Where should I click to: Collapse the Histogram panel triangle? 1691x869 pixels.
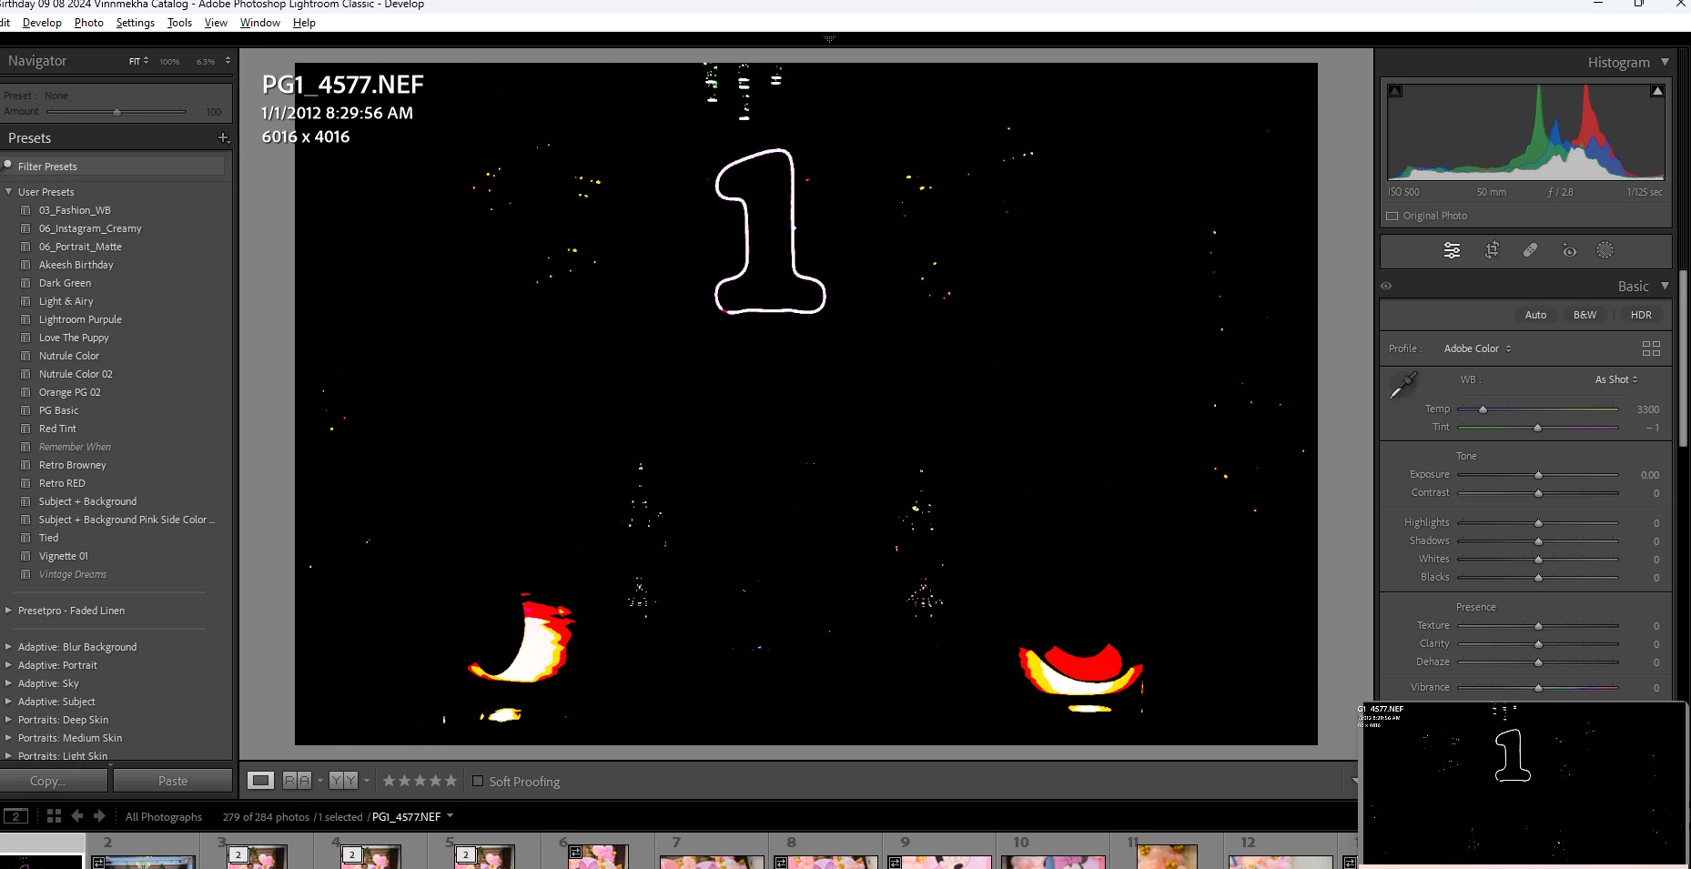click(1665, 62)
